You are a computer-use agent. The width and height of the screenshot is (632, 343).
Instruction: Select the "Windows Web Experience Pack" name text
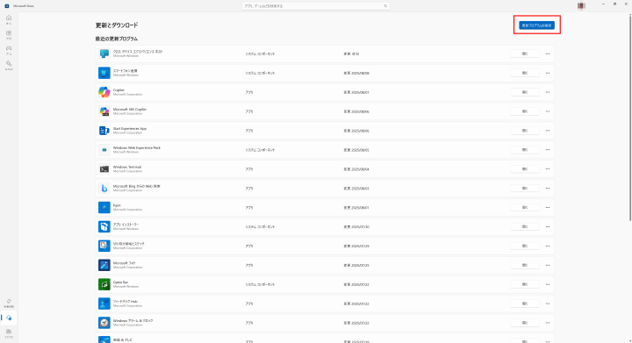tap(137, 147)
